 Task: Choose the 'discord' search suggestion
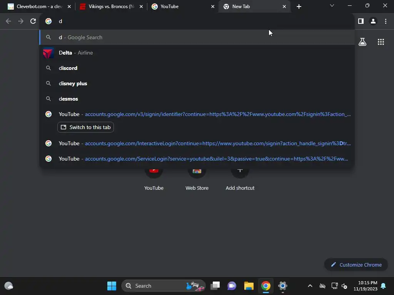(197, 68)
